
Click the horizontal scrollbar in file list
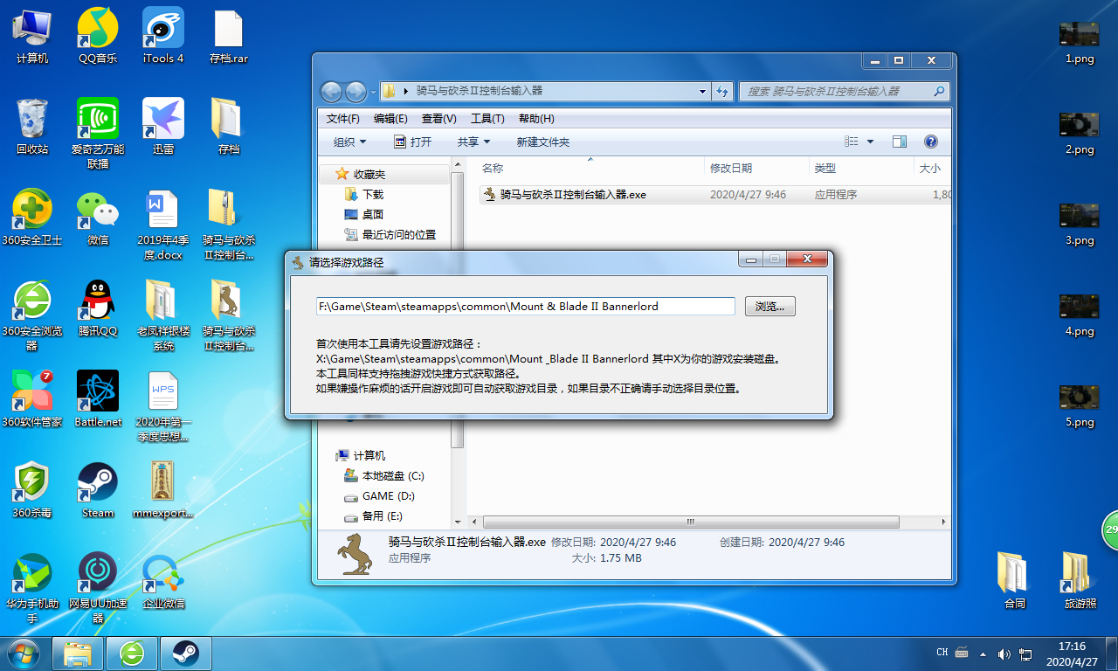(x=691, y=522)
